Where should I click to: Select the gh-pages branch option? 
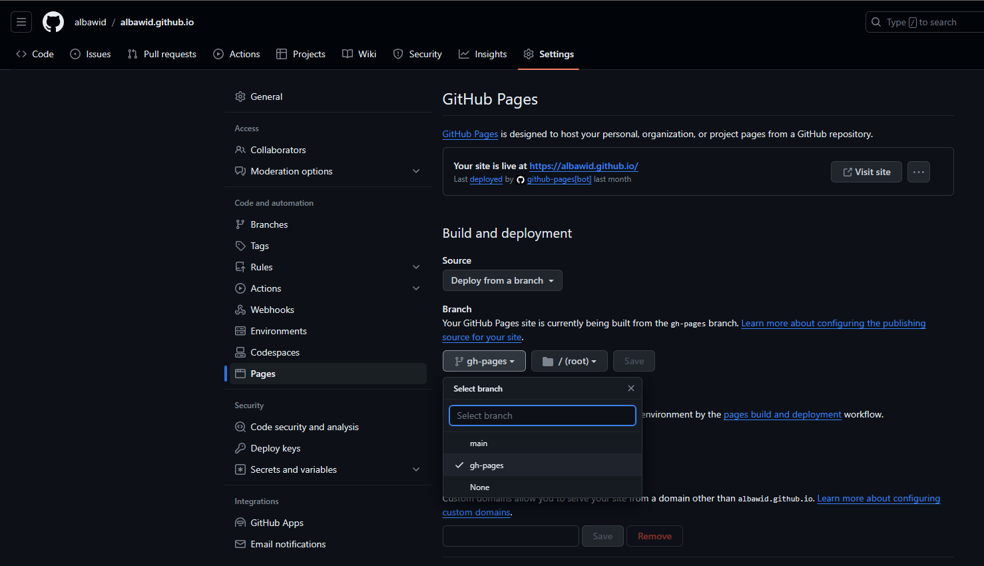coord(487,465)
